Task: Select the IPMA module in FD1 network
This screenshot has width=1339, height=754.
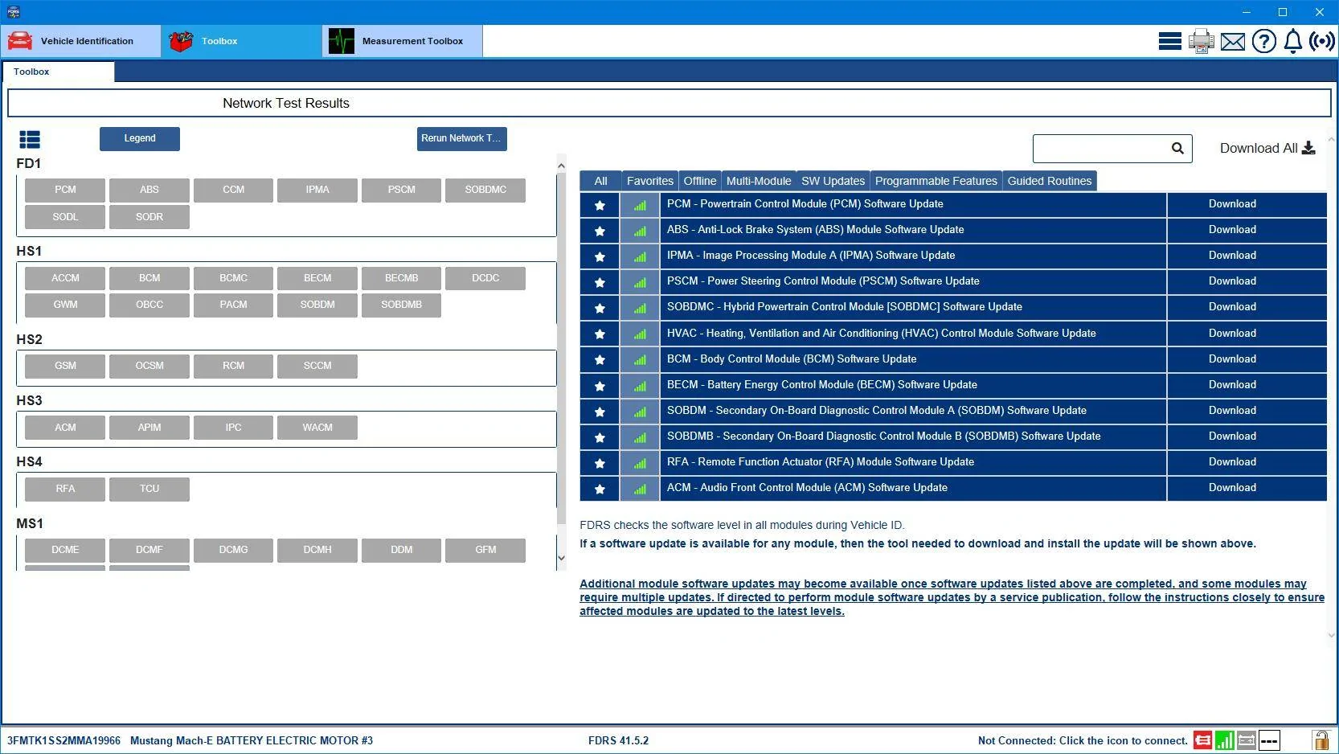Action: point(317,191)
